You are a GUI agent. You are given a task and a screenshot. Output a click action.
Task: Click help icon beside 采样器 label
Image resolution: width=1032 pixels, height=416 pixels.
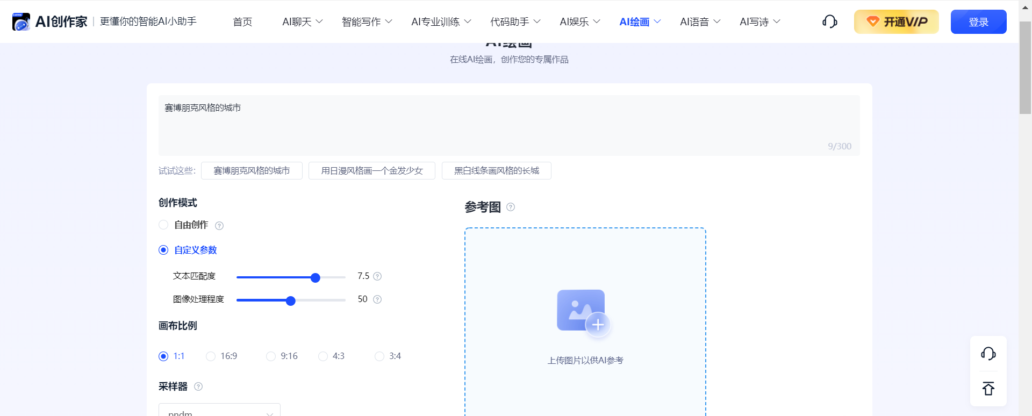198,386
